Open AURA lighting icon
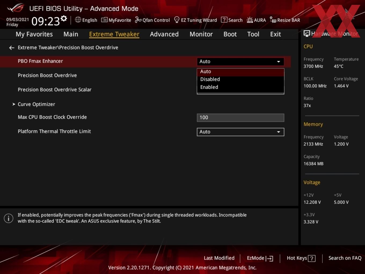This screenshot has width=365, height=274. pos(250,20)
